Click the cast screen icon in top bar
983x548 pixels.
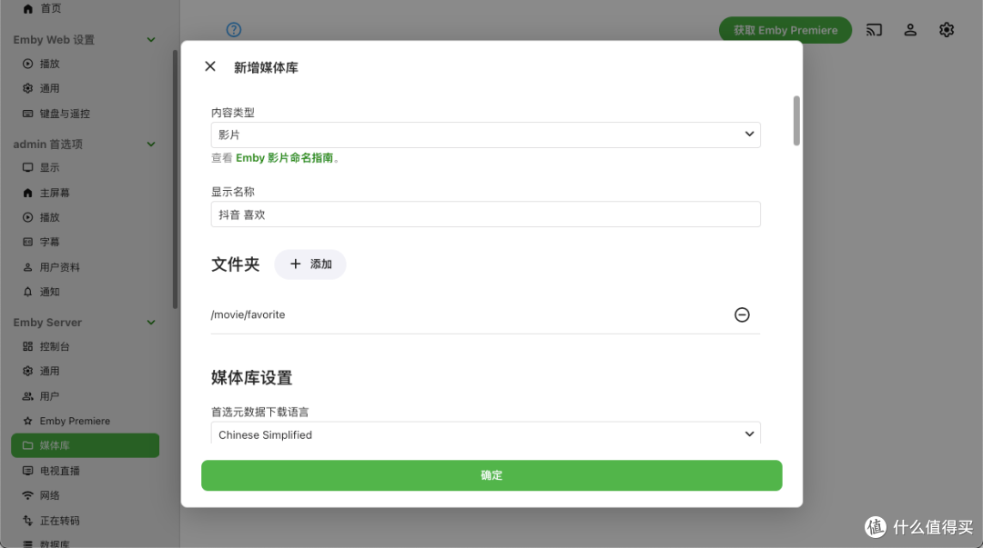[874, 29]
